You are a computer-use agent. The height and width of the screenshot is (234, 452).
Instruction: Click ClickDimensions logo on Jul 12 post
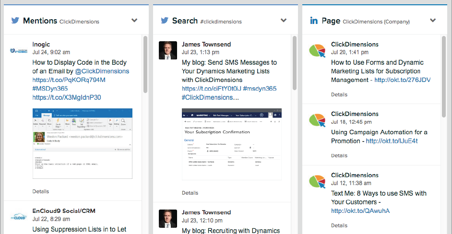[317, 181]
